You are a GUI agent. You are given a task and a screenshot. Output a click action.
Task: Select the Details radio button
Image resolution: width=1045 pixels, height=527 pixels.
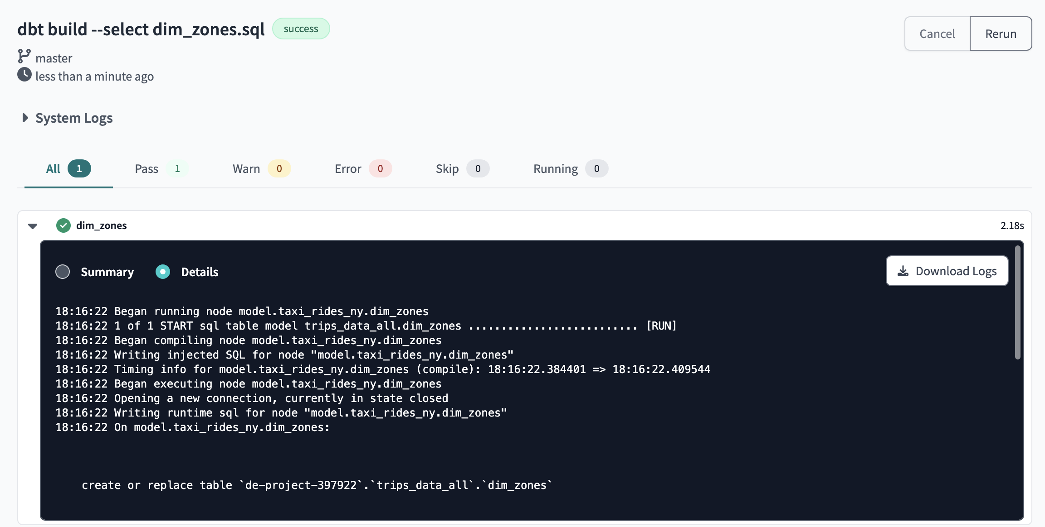tap(163, 272)
